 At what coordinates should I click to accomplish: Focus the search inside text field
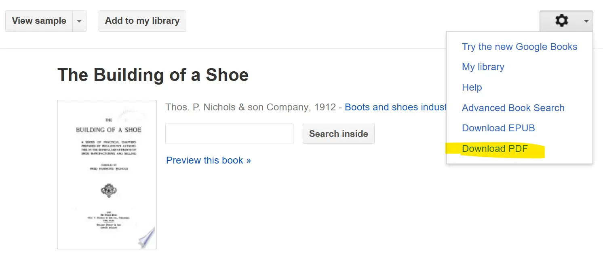[229, 134]
